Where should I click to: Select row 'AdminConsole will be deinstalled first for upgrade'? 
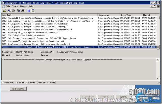79,21
